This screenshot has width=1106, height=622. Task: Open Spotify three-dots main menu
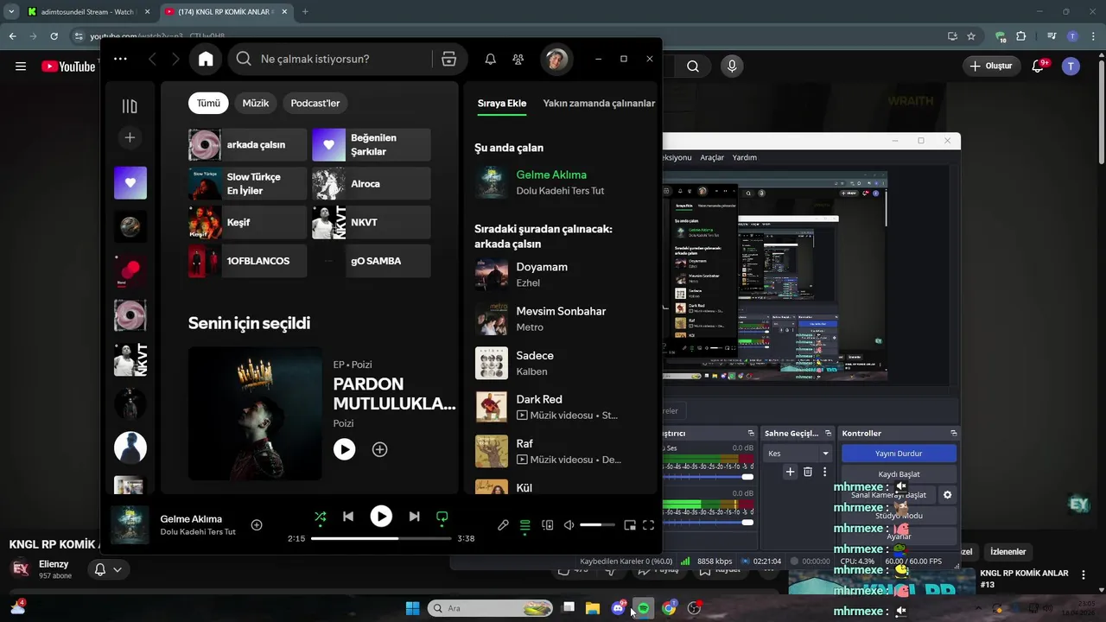point(120,59)
